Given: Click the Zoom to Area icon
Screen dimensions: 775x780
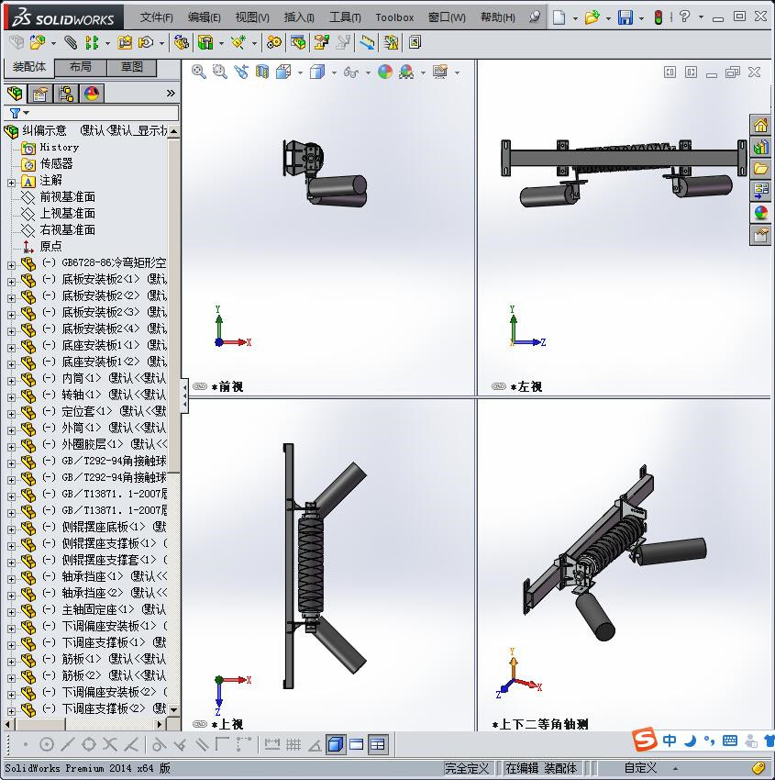Looking at the screenshot, I should (220, 72).
